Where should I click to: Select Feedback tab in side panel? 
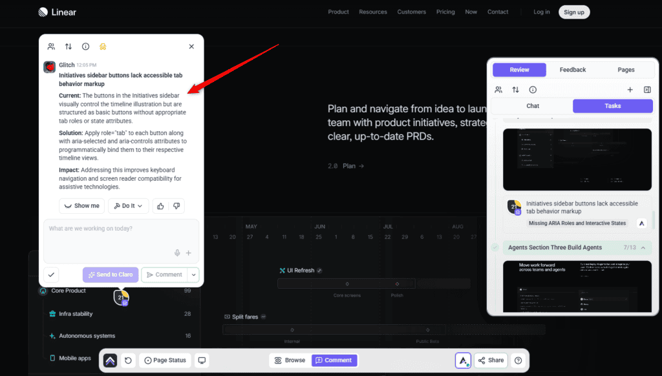[x=573, y=70]
